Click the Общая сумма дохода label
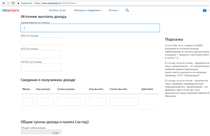This screenshot has width=210, height=136. (x=33, y=128)
